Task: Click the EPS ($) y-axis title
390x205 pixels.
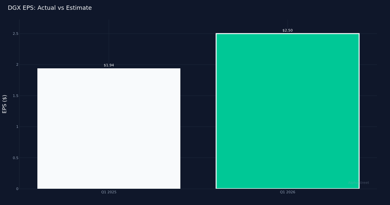Action: tap(5, 104)
